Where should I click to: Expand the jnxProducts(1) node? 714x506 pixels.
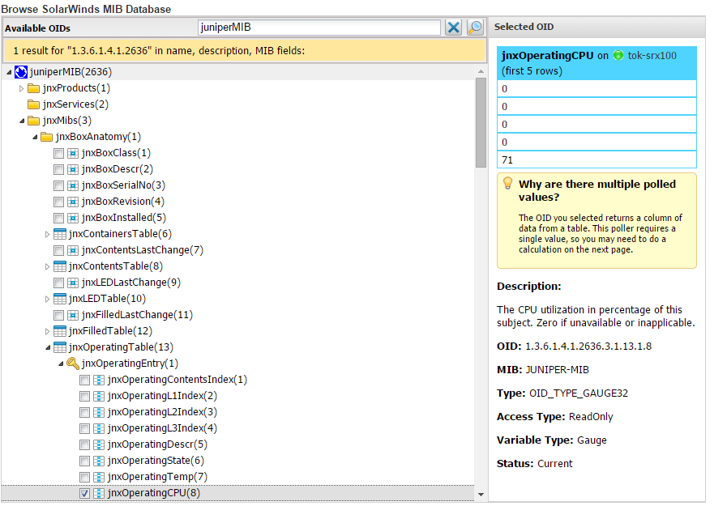[21, 88]
